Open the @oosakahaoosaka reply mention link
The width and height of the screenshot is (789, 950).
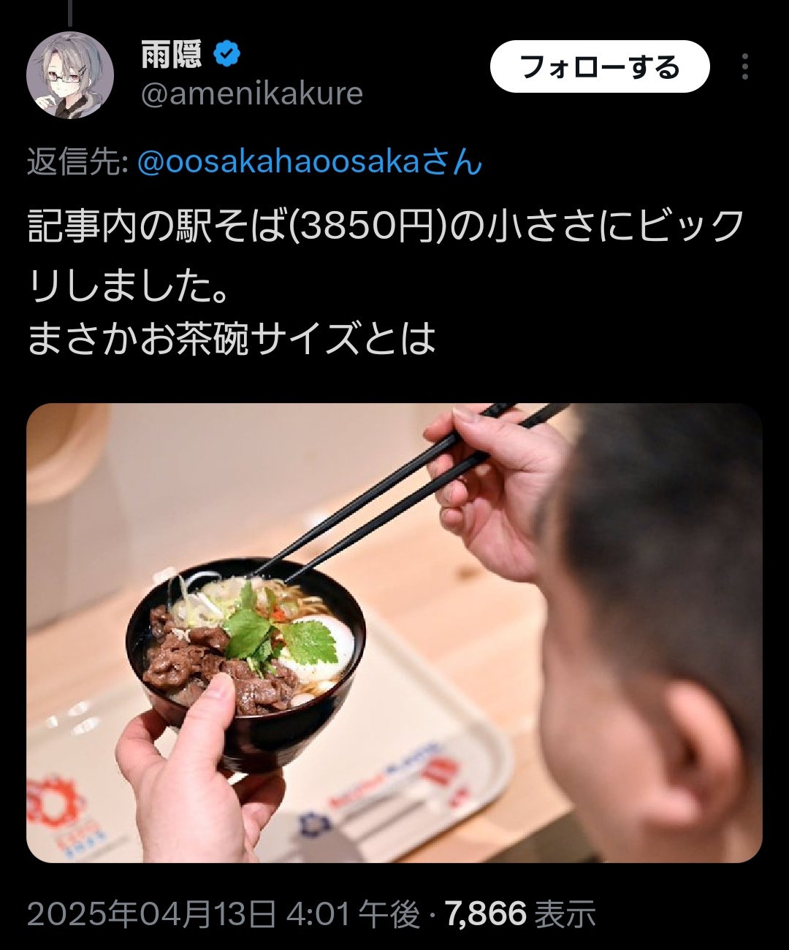pyautogui.click(x=310, y=161)
